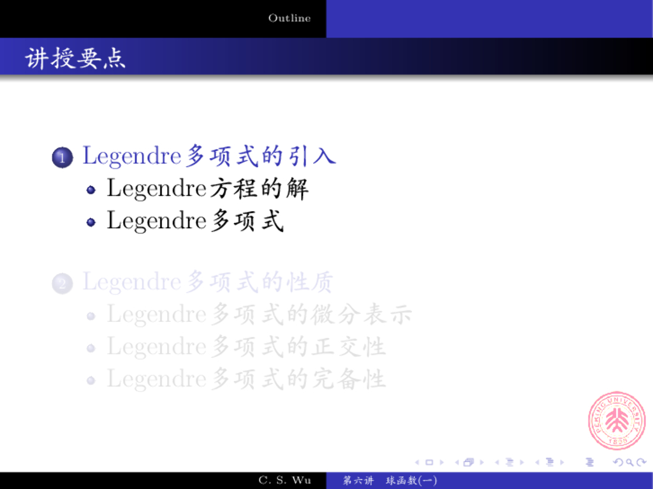Open faded section Legendre多项式的性质
Viewport: 653px width, 489px height.
(x=208, y=282)
